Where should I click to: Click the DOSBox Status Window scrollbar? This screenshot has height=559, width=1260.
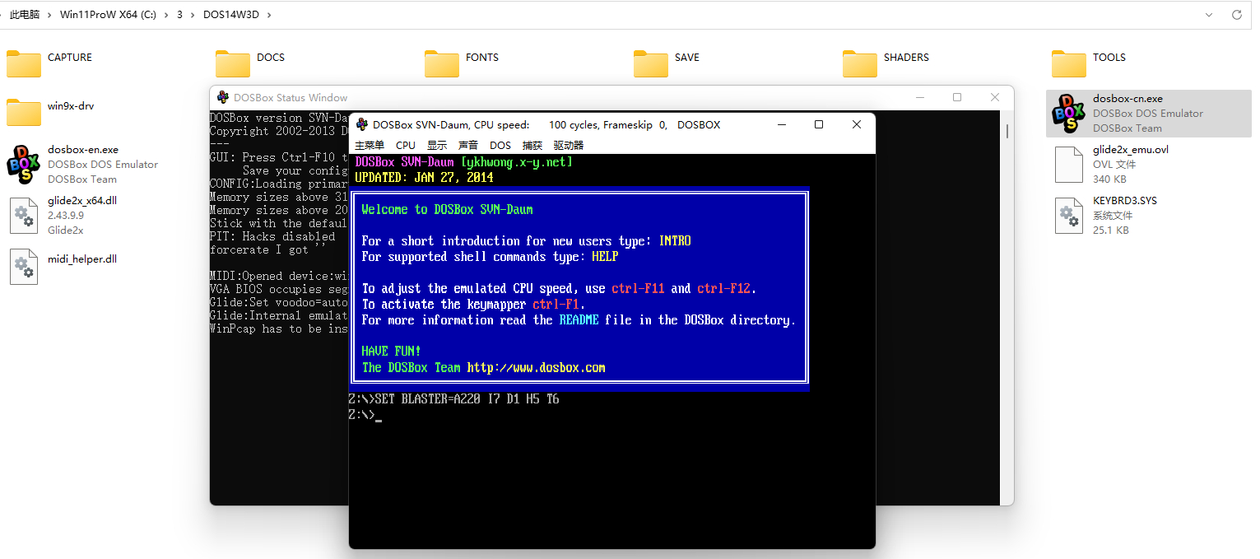point(1007,132)
